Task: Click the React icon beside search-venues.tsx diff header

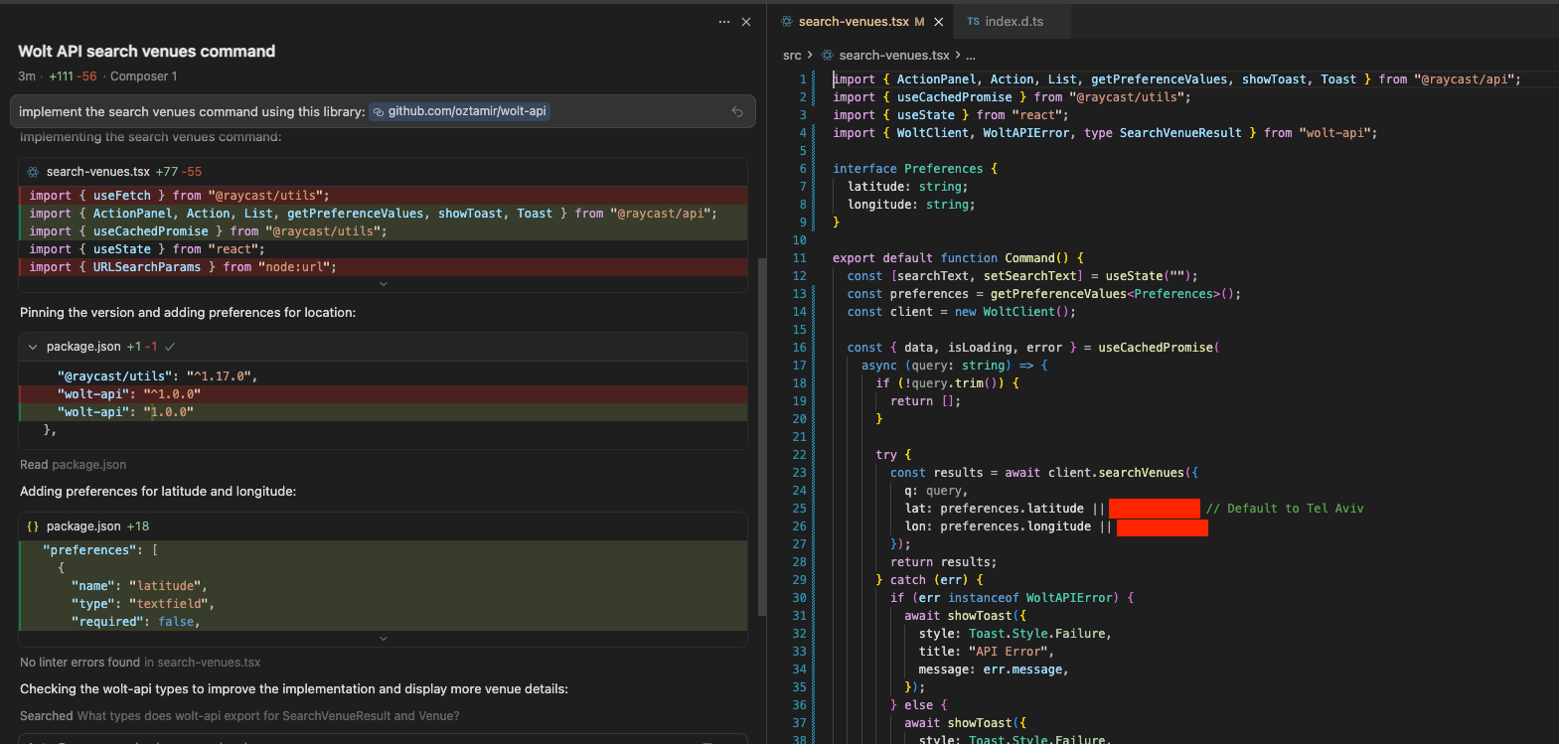Action: 33,172
